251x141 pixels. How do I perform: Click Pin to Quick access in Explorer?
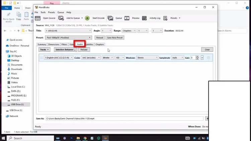click(9, 17)
